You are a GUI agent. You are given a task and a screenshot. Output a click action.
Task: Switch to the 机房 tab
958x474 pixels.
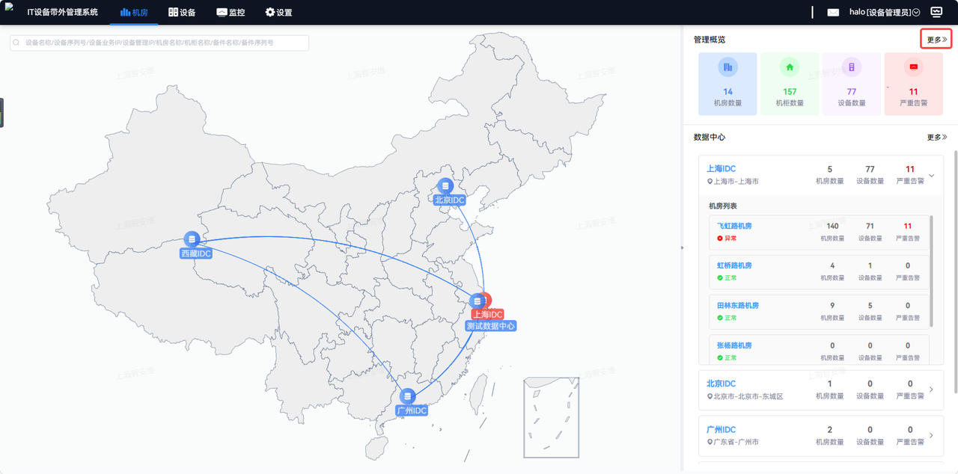134,13
